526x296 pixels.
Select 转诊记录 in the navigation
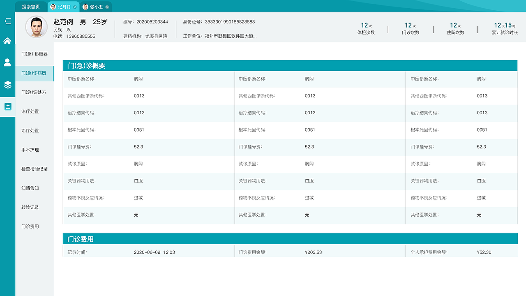(x=35, y=207)
